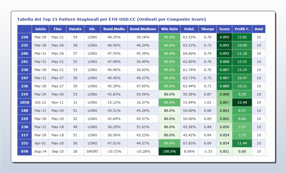The width and height of the screenshot is (286, 173).
Task: Click the Score column header
Action: click(x=224, y=29)
